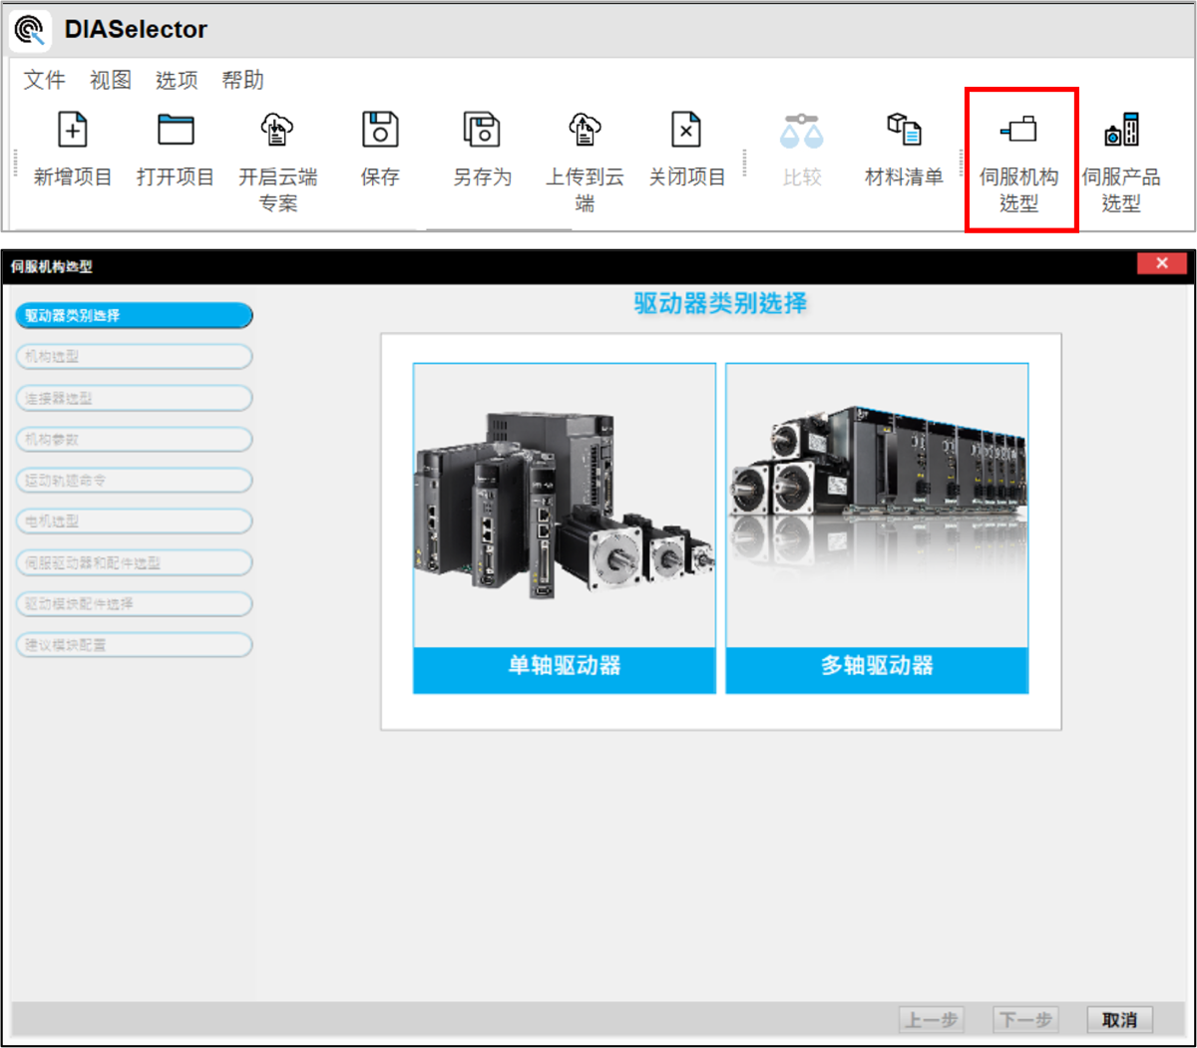Close the project with the 关闭项目 icon
1197x1048 pixels.
[686, 131]
